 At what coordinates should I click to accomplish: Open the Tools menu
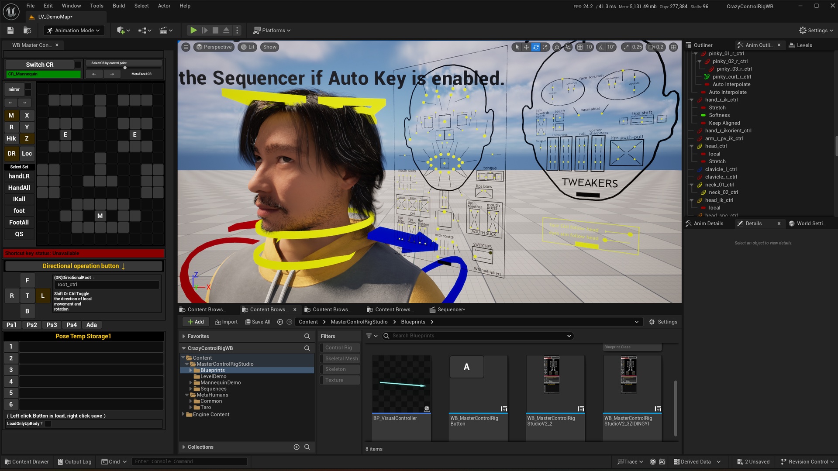coord(97,6)
